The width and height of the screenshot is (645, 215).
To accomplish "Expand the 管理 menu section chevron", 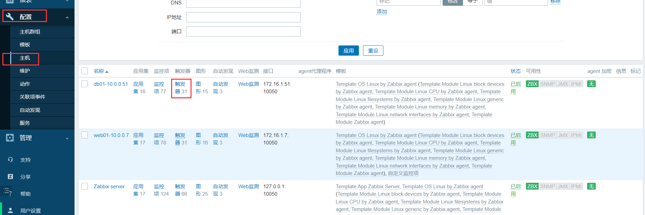I will (67, 138).
